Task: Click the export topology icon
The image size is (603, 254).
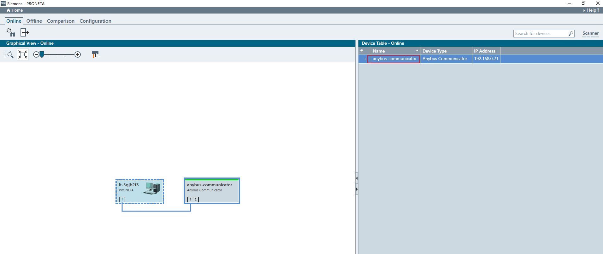Action: tap(25, 32)
